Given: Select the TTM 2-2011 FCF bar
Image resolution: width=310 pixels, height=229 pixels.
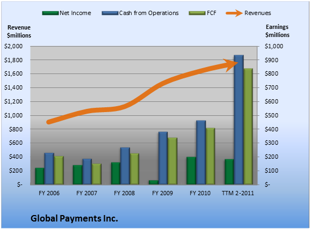Looking at the screenshot, I should [x=248, y=127].
